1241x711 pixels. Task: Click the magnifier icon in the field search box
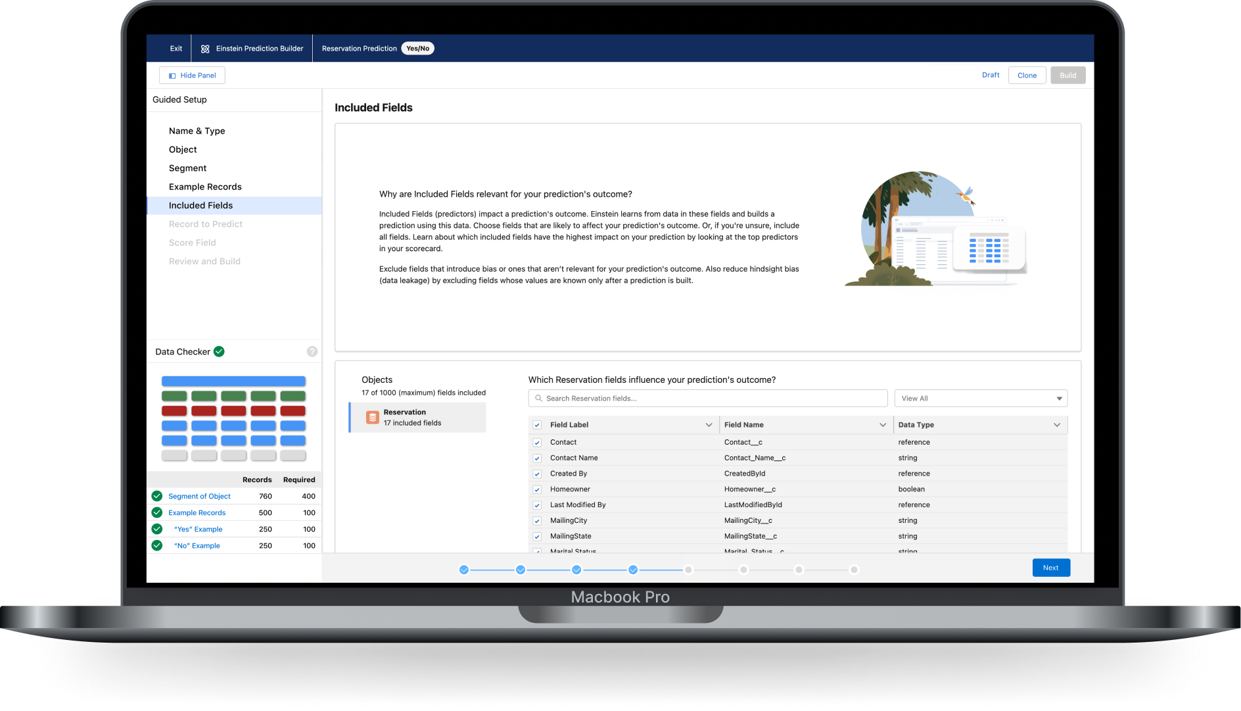[539, 399]
